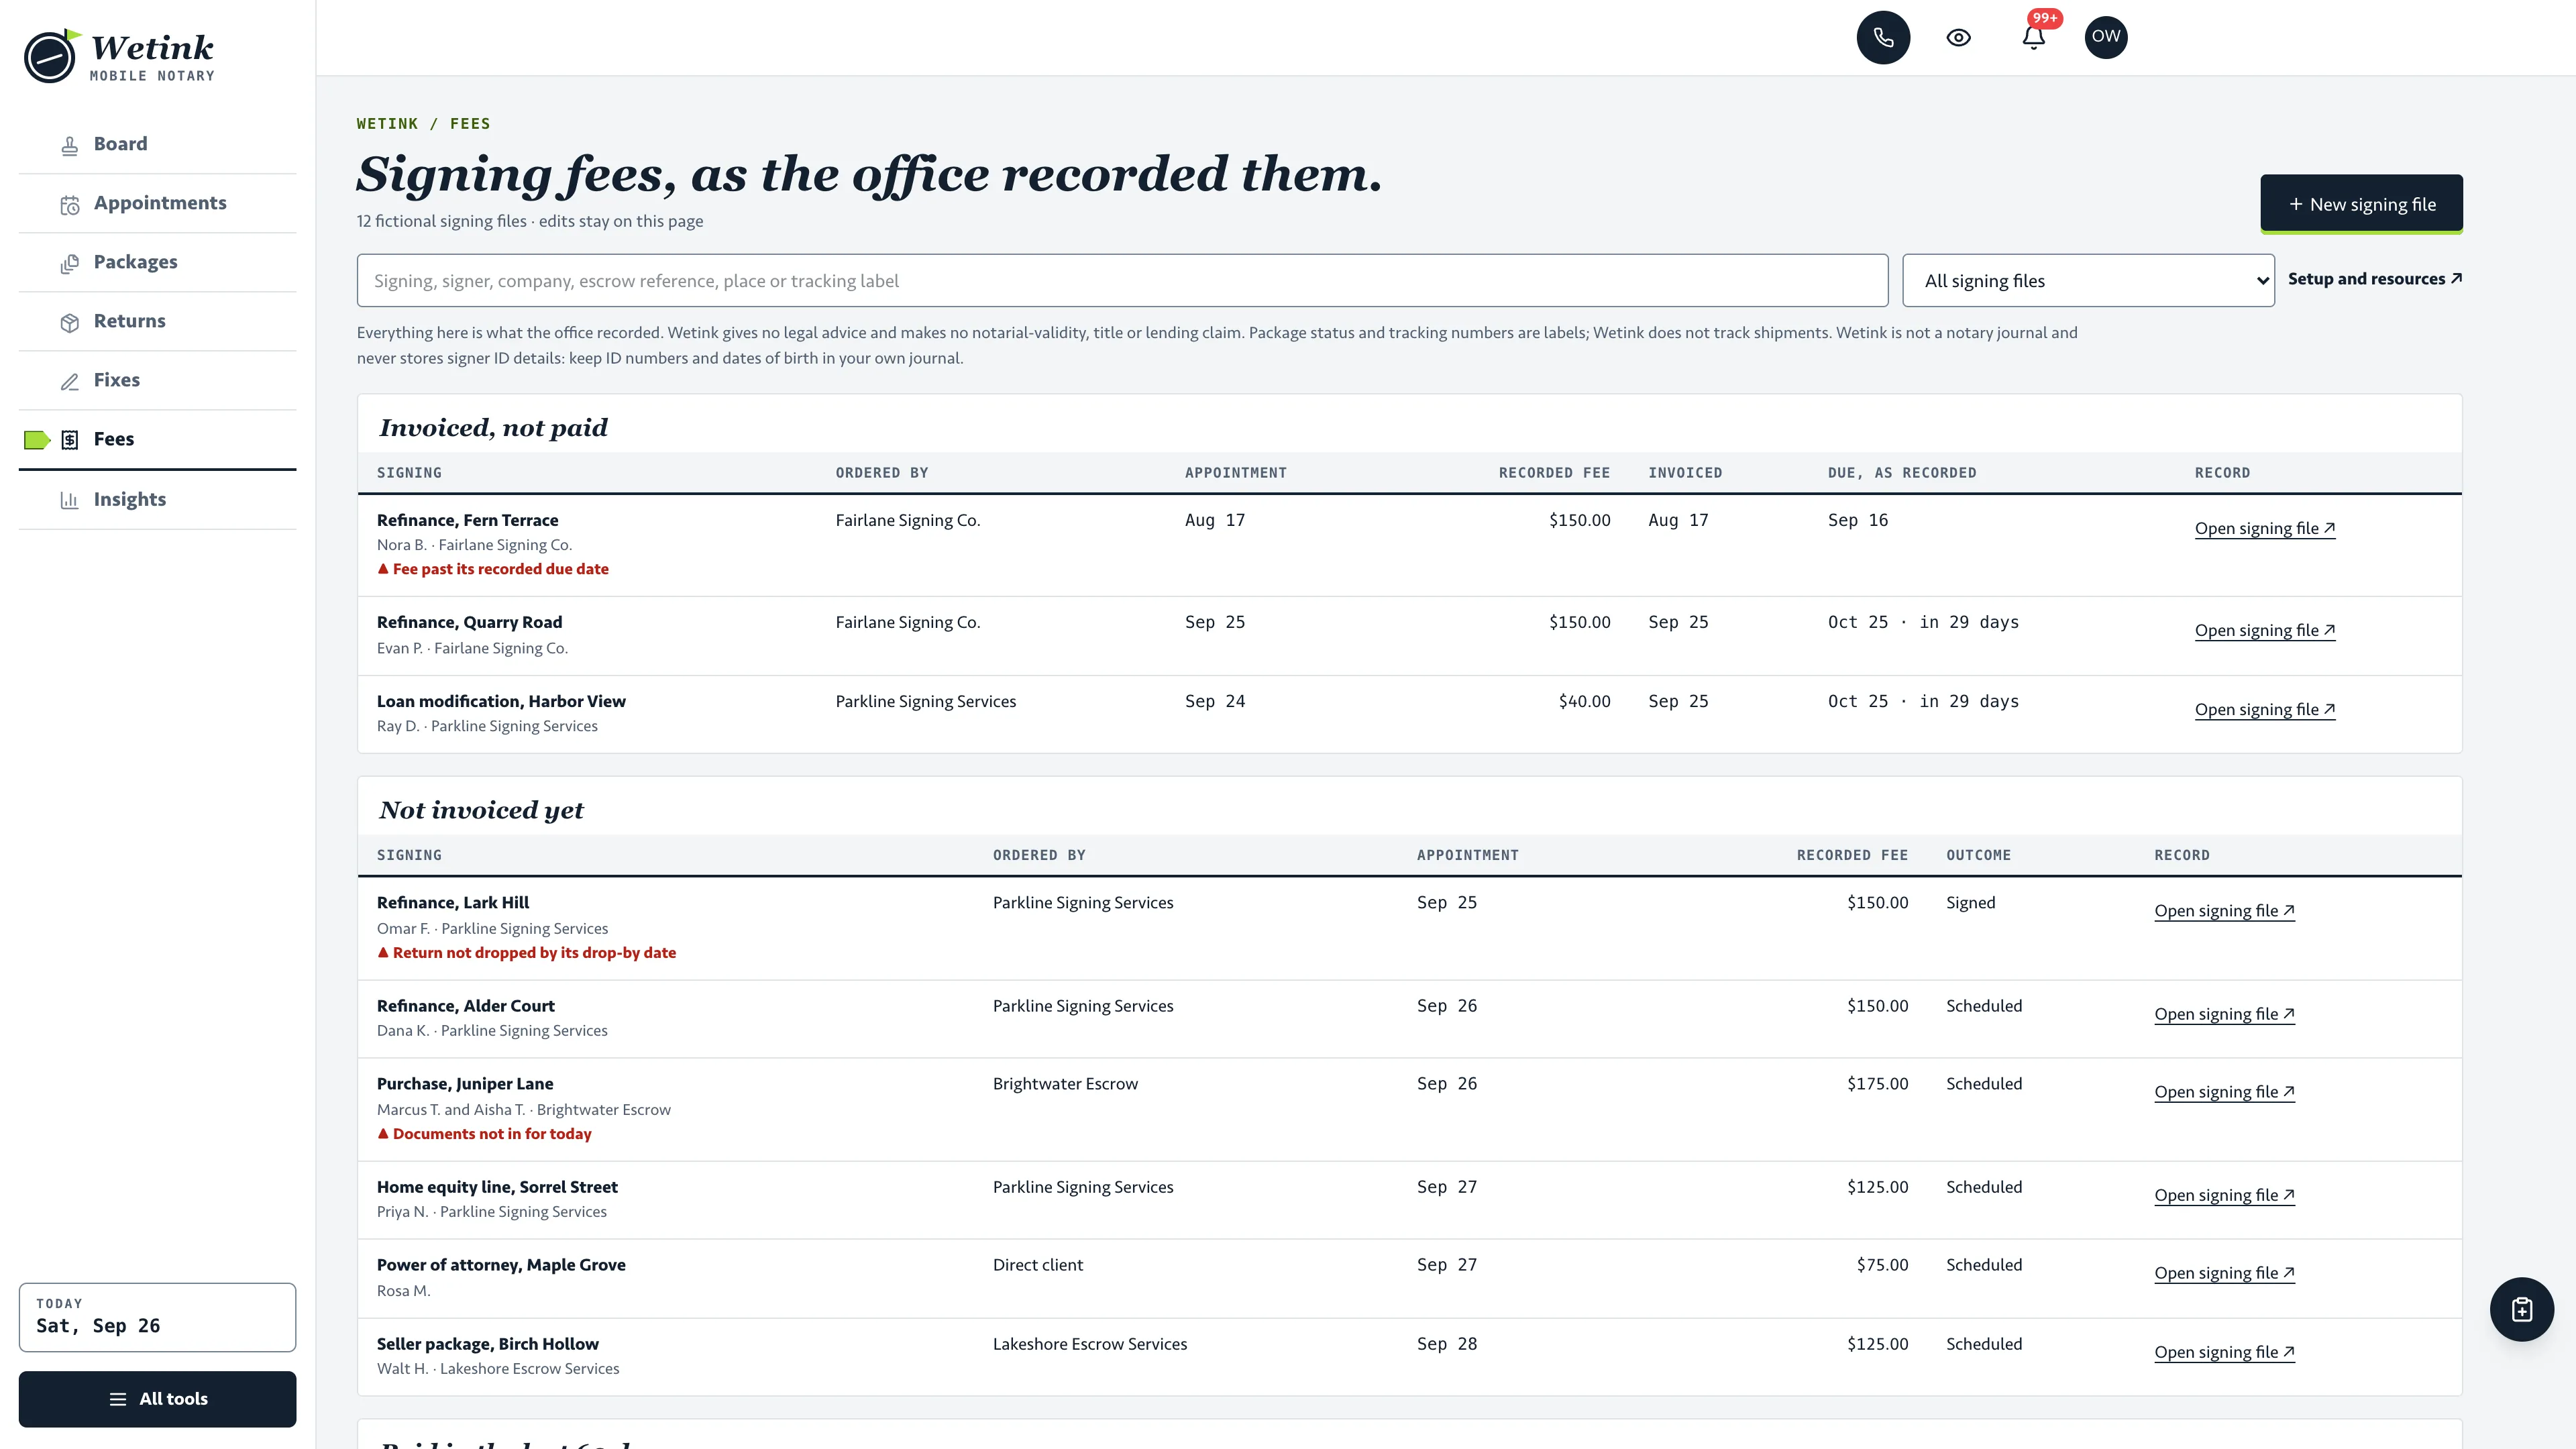Click the Appointments calendar-clock icon
This screenshot has height=1449, width=2576.
(69, 205)
